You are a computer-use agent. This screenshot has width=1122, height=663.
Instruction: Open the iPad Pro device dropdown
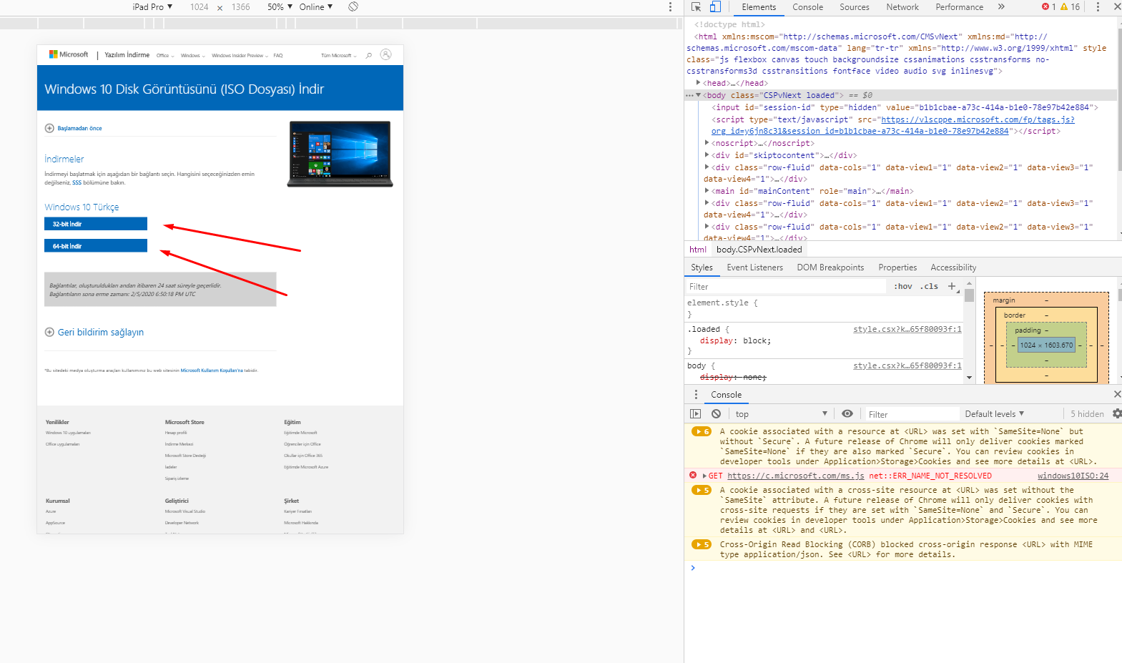pos(152,6)
